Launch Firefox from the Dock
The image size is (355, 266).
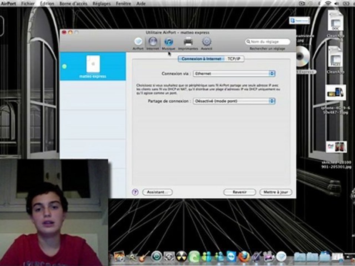[x=244, y=256]
